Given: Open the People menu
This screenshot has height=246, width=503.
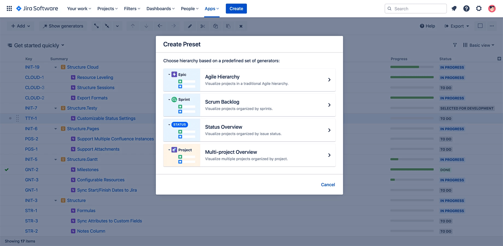Looking at the screenshot, I should coord(190,8).
